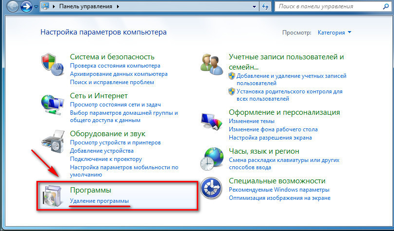Open Поиск и исправление проблем
The width and height of the screenshot is (394, 231).
click(x=112, y=82)
